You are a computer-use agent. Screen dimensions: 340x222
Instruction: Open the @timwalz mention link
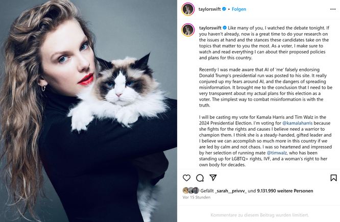pos(277,153)
